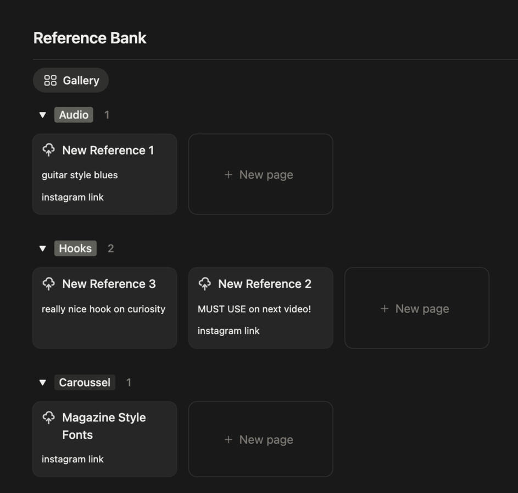Click the plus icon in Caroussel group

(229, 440)
